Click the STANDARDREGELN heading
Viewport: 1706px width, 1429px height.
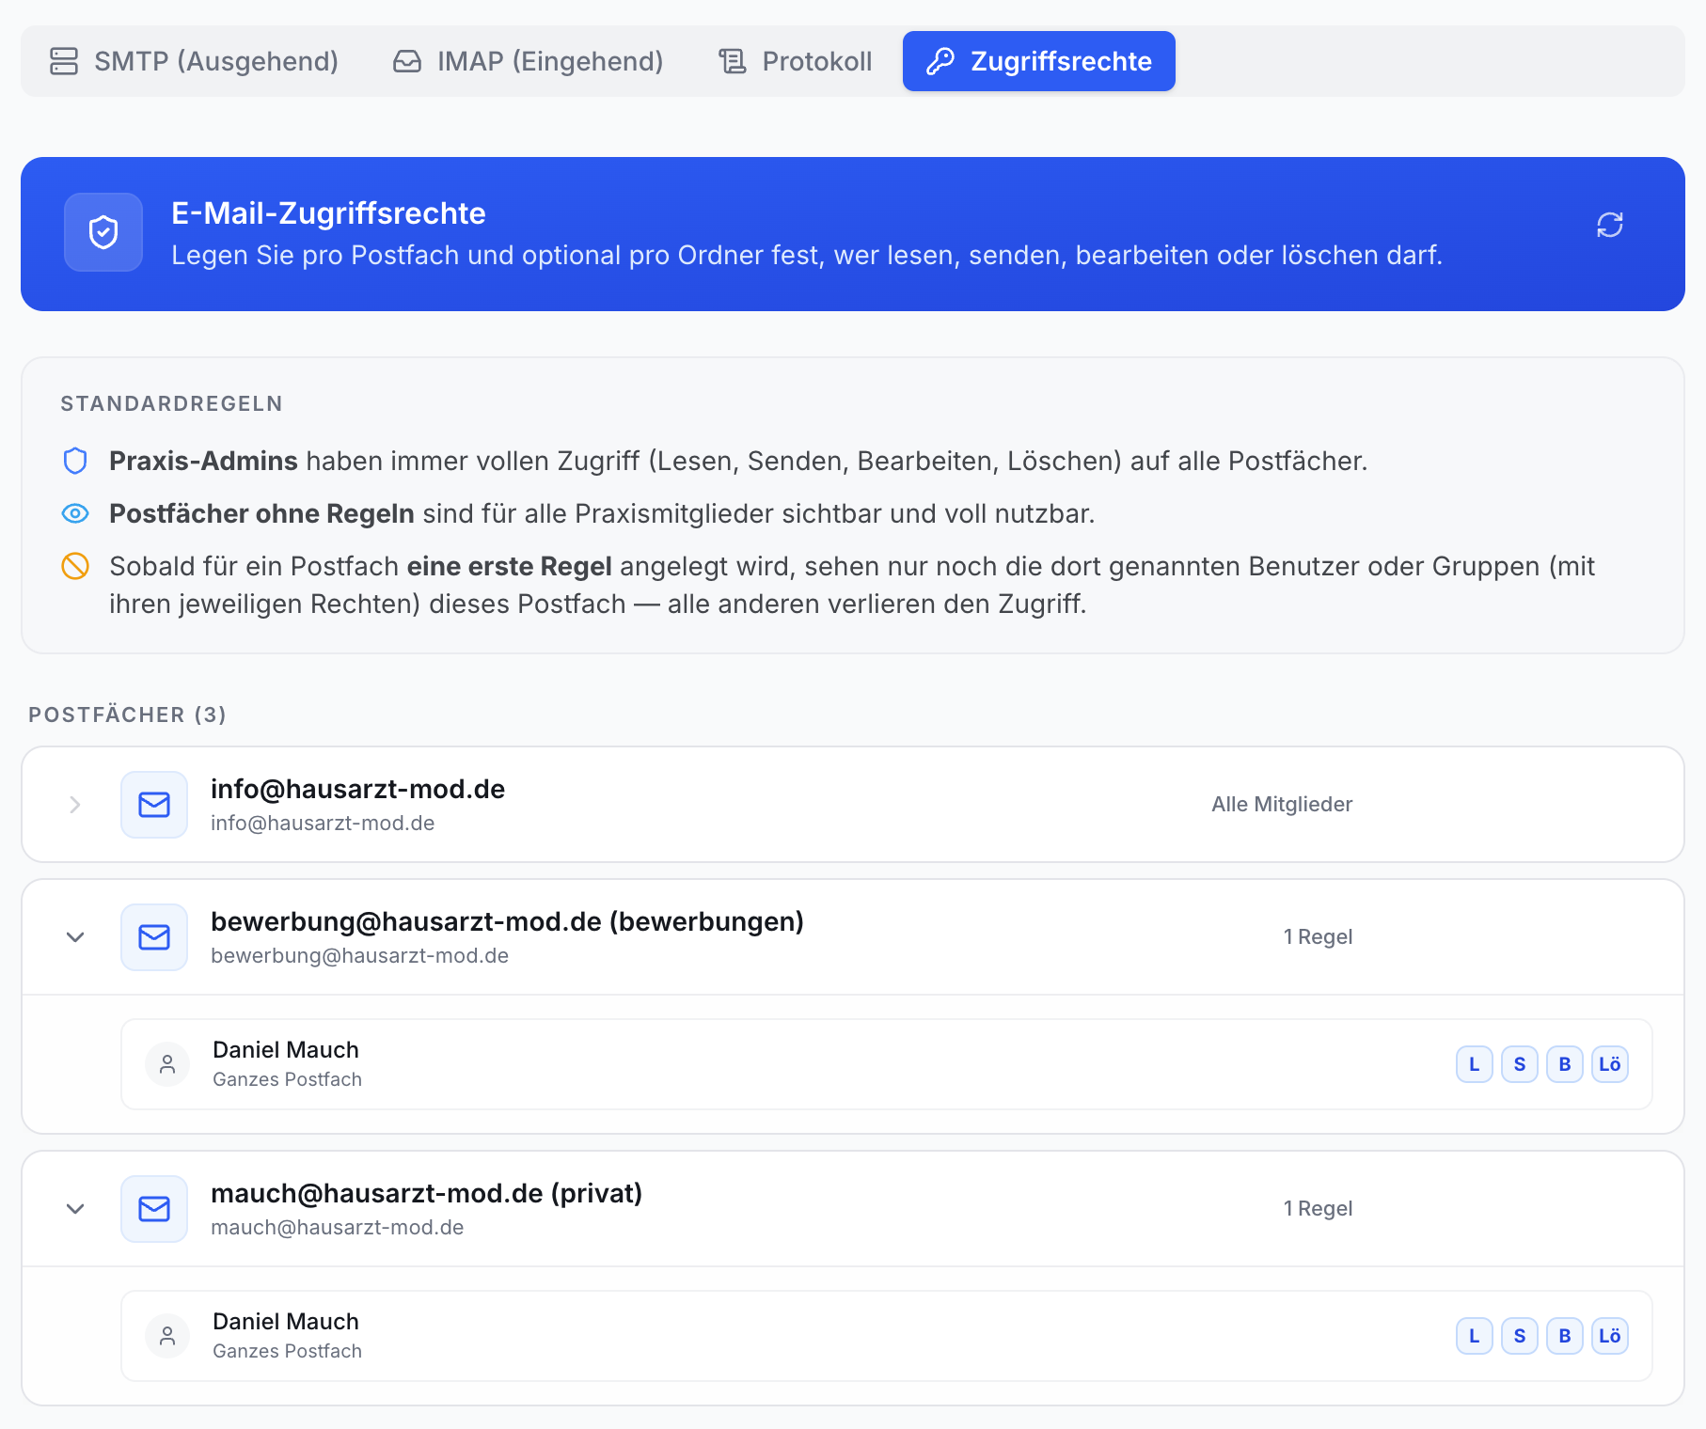pos(172,403)
